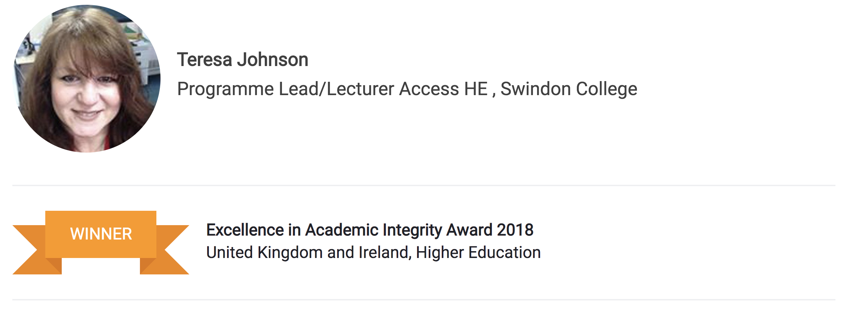Click the word Lecturer in the job title
The image size is (843, 310).
(x=360, y=89)
